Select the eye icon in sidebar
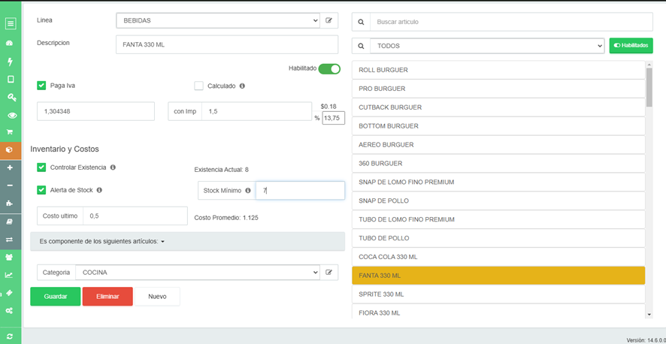Viewport: 666px width, 344px height. [11, 116]
